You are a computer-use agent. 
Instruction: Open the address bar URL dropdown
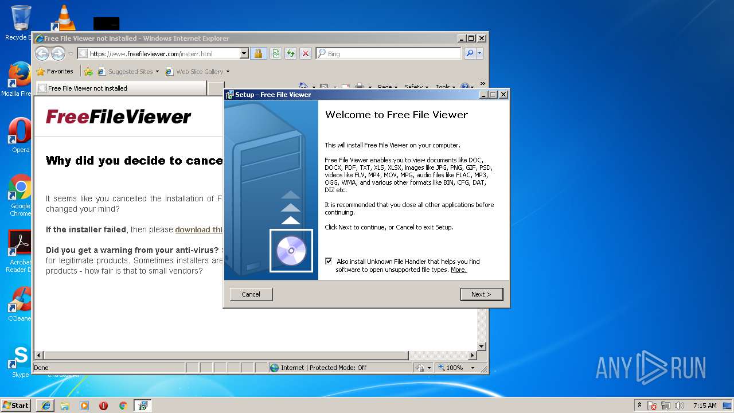(244, 53)
